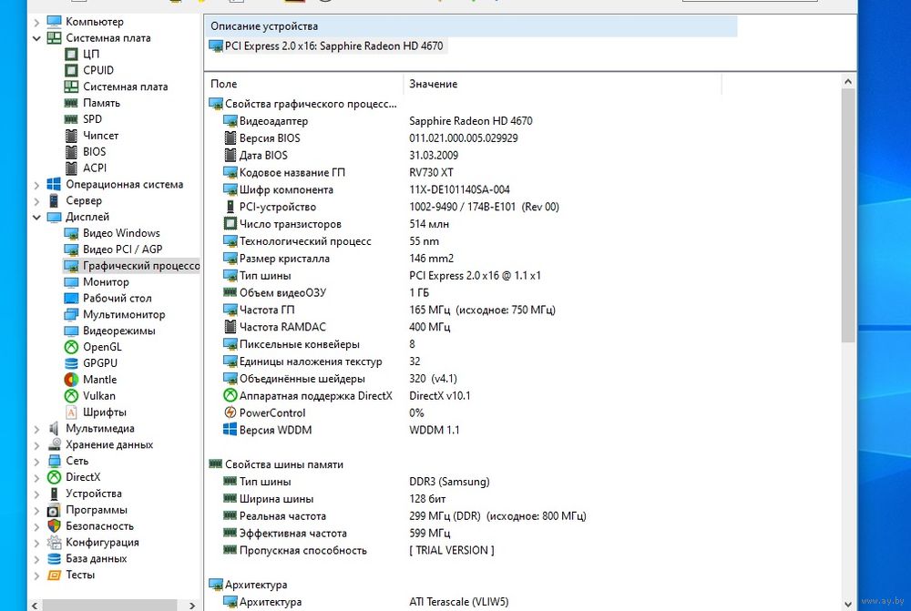The width and height of the screenshot is (911, 611).
Task: Click the [ TRIAL VERSION ] value
Action: point(452,550)
